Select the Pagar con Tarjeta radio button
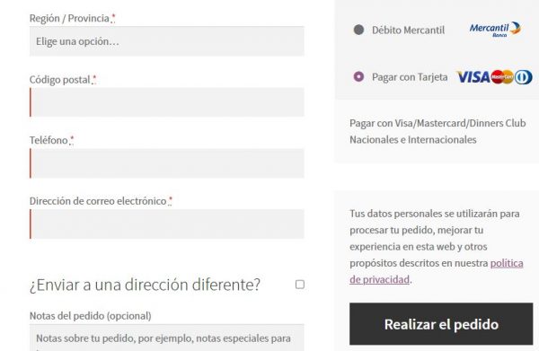539x351 pixels. tap(358, 76)
